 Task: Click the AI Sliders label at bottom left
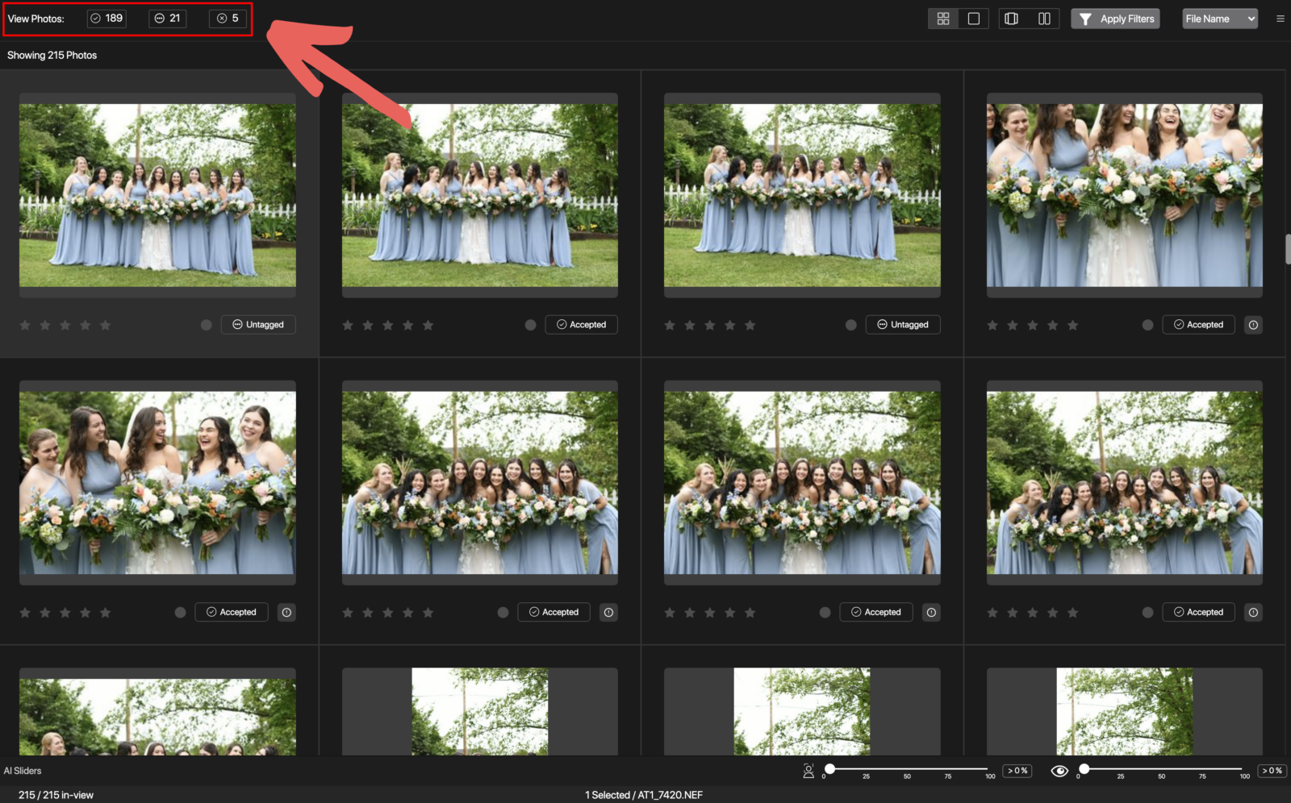click(x=23, y=770)
